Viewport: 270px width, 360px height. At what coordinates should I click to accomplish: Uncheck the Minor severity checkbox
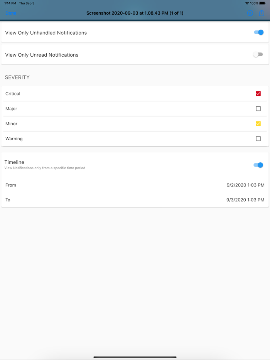(258, 124)
